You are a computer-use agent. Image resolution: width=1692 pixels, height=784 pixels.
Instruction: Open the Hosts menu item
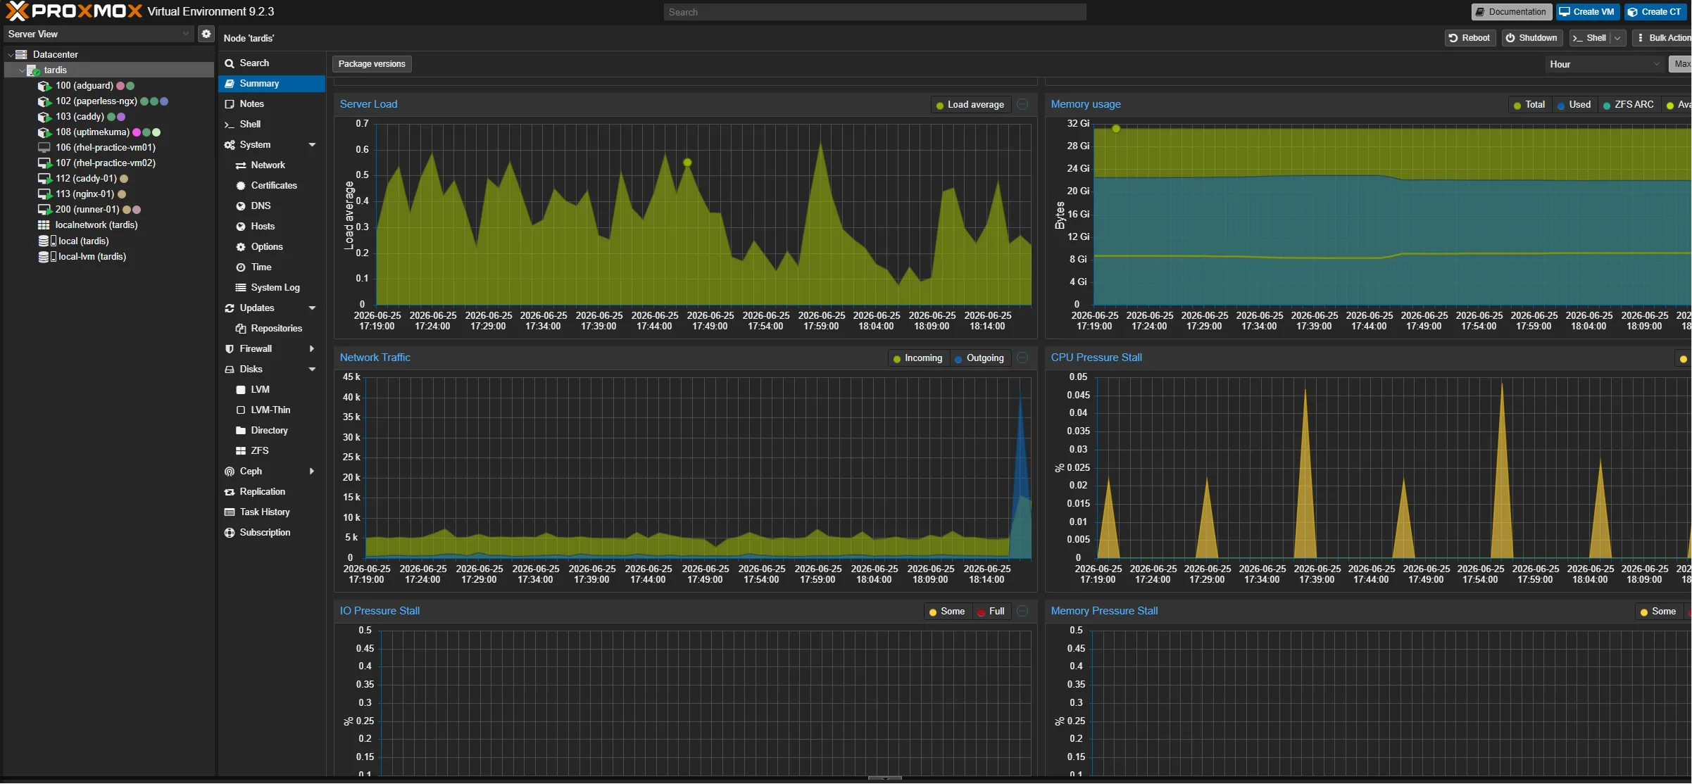click(272, 227)
